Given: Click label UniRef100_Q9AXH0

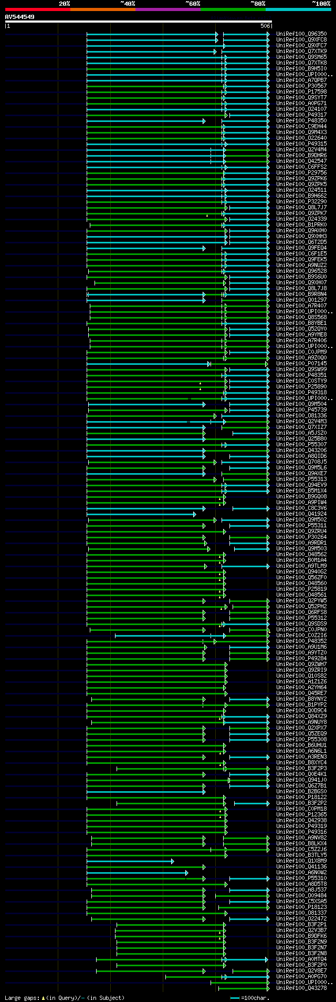Looking at the screenshot, I should click(301, 230).
